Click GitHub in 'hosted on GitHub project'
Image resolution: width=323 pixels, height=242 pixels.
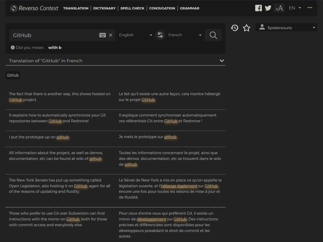point(16,100)
